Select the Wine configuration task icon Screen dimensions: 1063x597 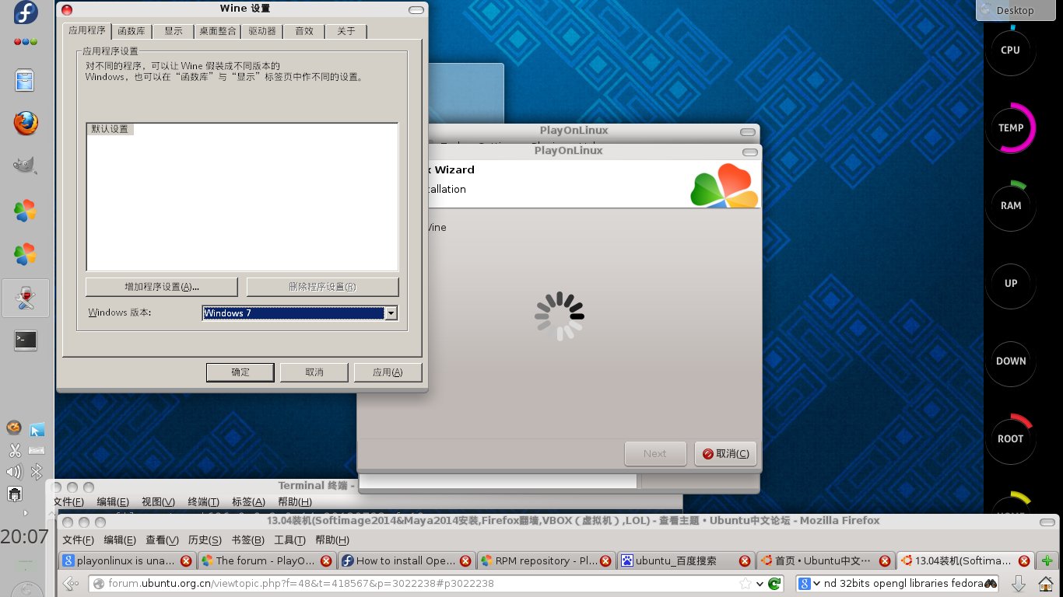click(x=26, y=298)
